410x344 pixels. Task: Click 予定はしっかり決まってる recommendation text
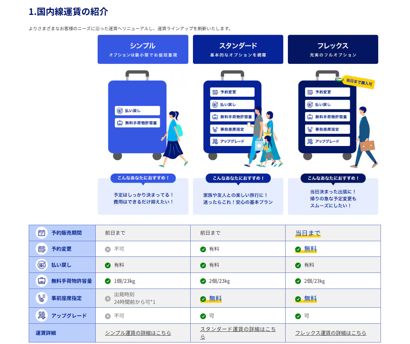(x=143, y=198)
